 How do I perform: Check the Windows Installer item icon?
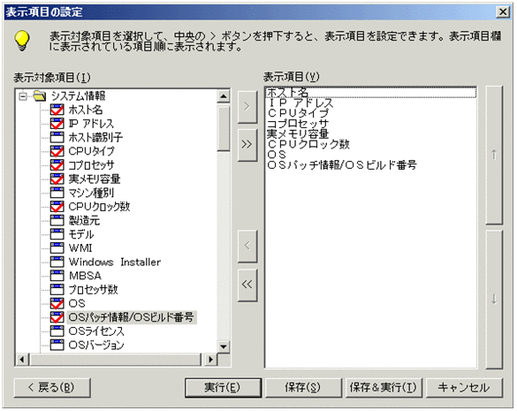coord(57,262)
